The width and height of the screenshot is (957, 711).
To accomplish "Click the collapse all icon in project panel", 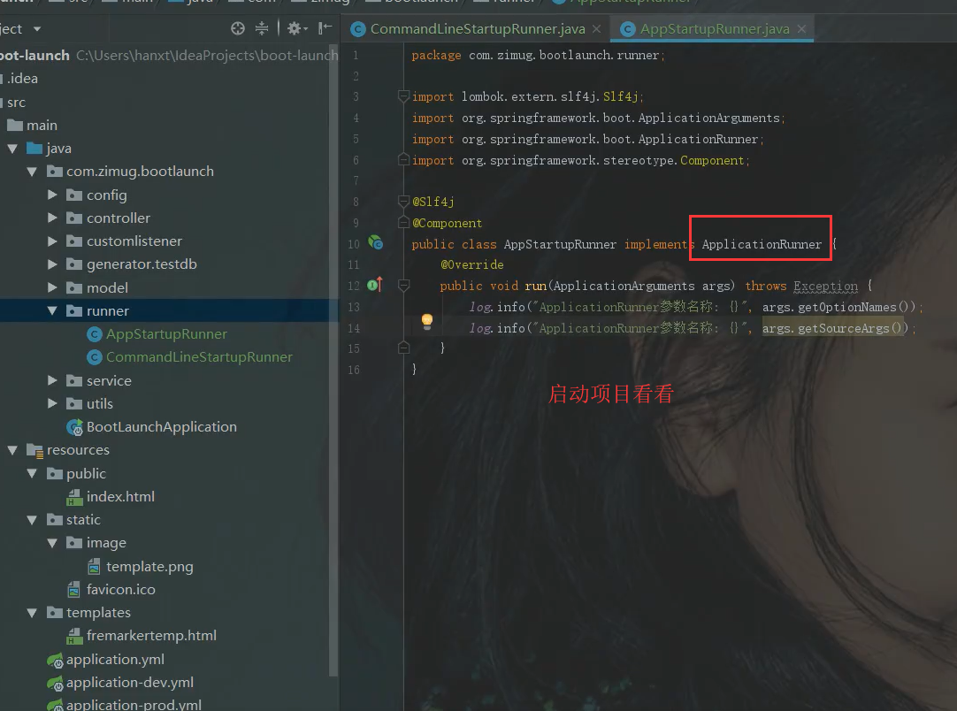I will tap(262, 28).
